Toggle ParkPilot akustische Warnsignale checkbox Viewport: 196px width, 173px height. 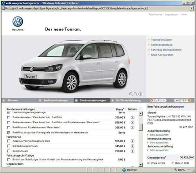[x=9, y=132]
